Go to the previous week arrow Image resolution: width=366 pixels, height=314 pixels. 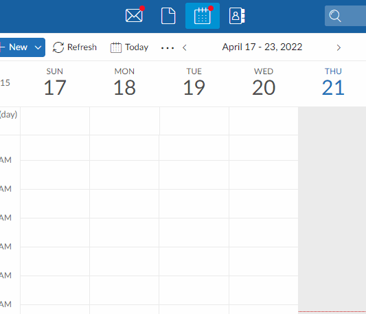[185, 47]
